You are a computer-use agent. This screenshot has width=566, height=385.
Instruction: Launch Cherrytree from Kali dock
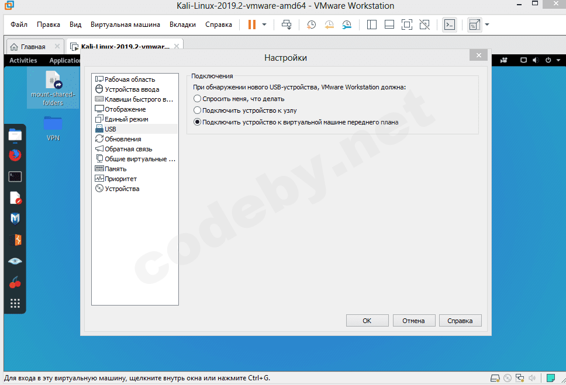(x=15, y=282)
